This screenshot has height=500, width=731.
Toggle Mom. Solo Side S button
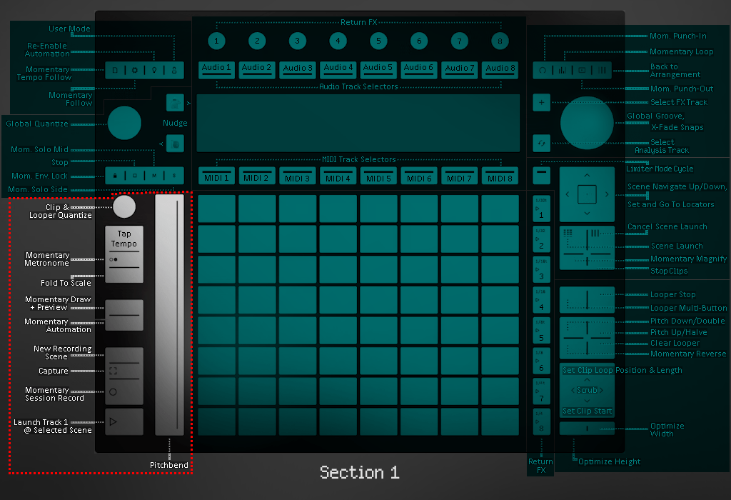click(x=173, y=175)
